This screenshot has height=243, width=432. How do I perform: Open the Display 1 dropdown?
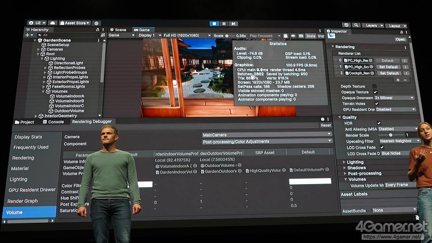point(148,35)
